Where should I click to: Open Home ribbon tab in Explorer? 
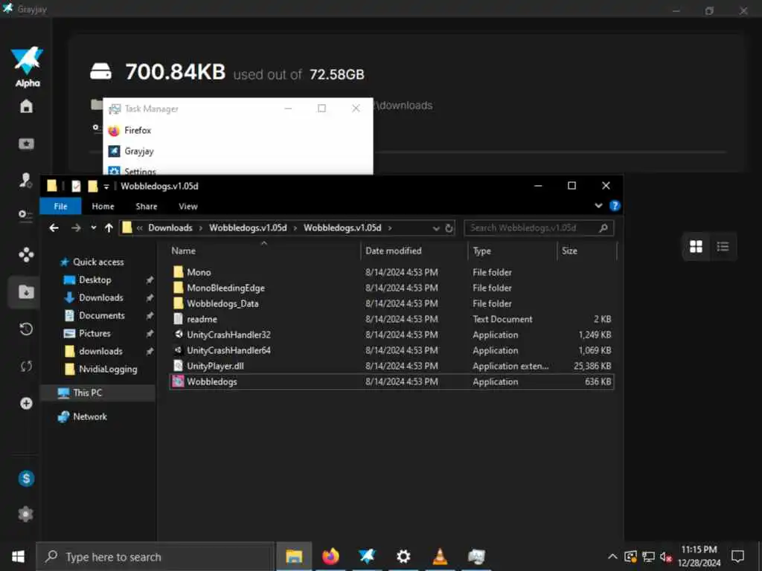pyautogui.click(x=103, y=207)
